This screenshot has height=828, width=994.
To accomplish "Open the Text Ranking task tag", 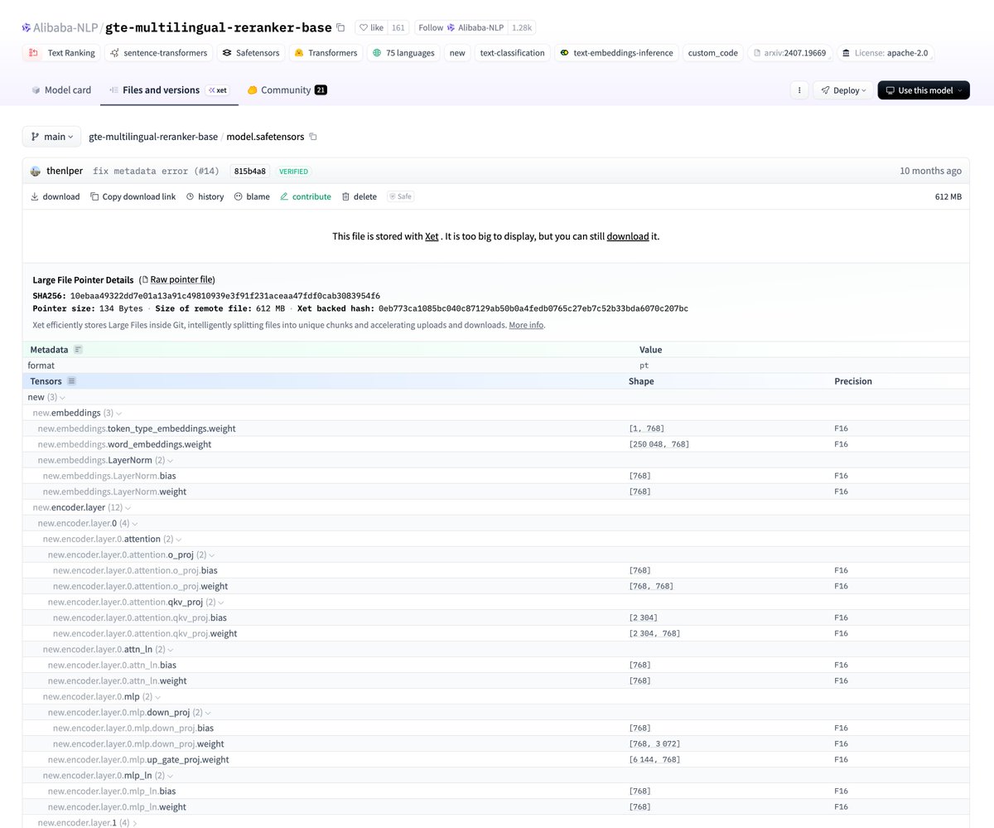I will pos(62,53).
